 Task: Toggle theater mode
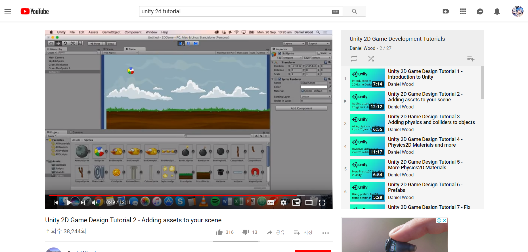pos(309,202)
